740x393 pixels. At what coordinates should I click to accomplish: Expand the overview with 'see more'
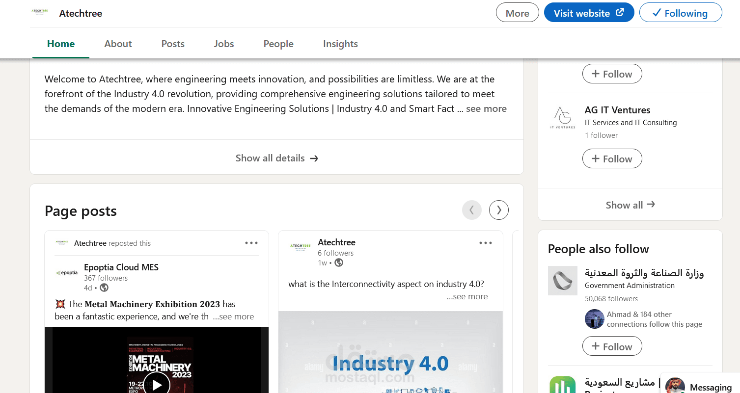point(486,109)
